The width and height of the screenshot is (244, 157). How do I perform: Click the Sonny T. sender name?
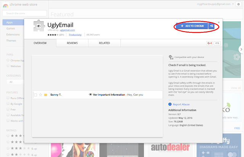click(x=56, y=95)
